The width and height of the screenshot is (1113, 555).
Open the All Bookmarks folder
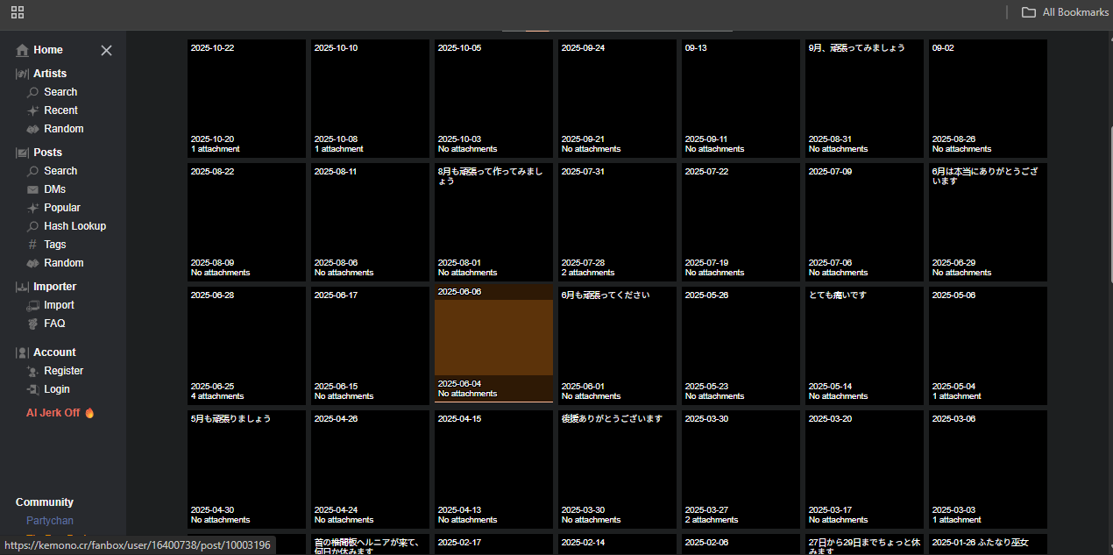1065,12
